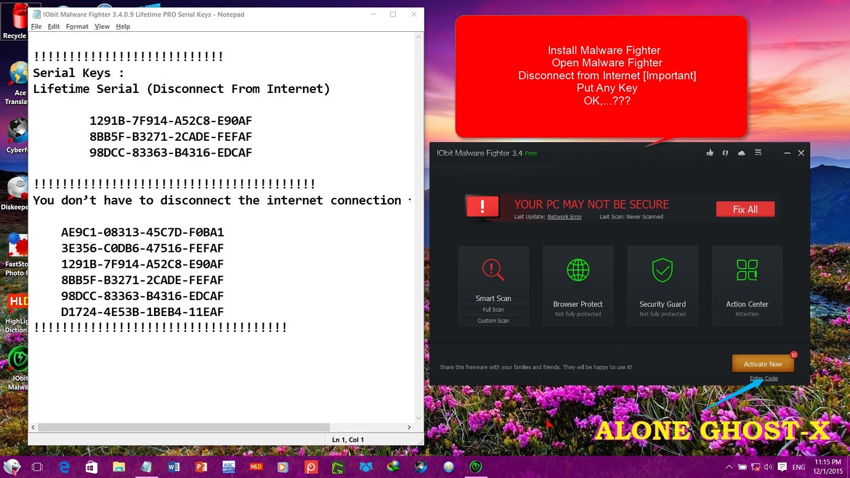Open the Windows Store taskbar icon
850x478 pixels.
[91, 467]
